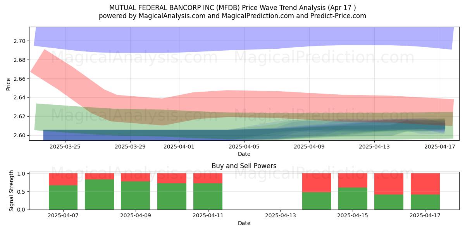The width and height of the screenshot is (465, 232).
Task: Click the green buy bar for 2025-04-15
Action: coord(353,199)
